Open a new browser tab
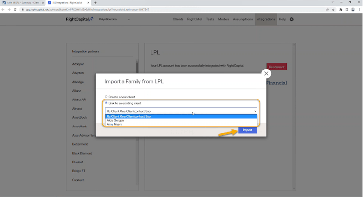The image size is (363, 197). (x=95, y=3)
